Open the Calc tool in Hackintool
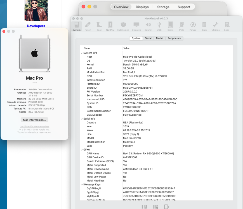 tap(204, 26)
